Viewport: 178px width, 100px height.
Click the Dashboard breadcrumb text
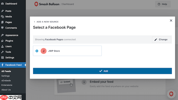point(68,4)
